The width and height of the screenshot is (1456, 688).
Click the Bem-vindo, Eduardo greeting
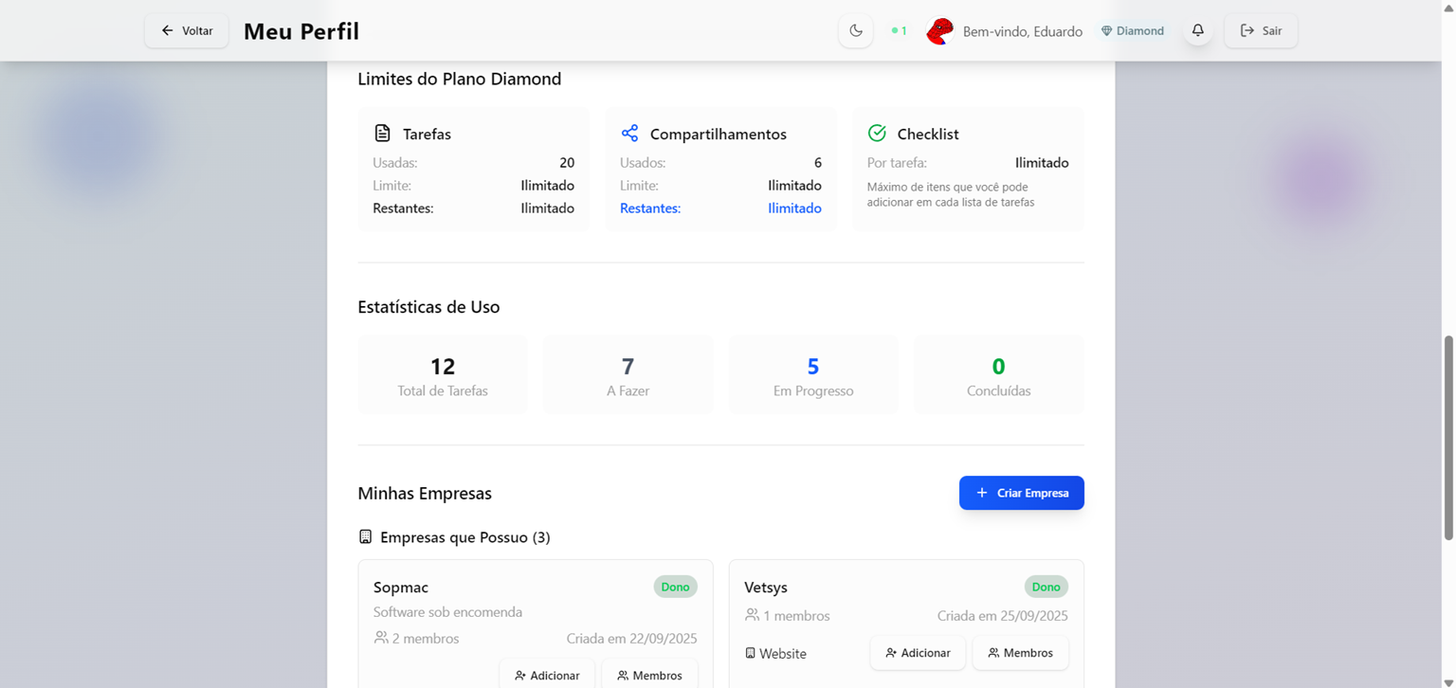(x=1023, y=31)
